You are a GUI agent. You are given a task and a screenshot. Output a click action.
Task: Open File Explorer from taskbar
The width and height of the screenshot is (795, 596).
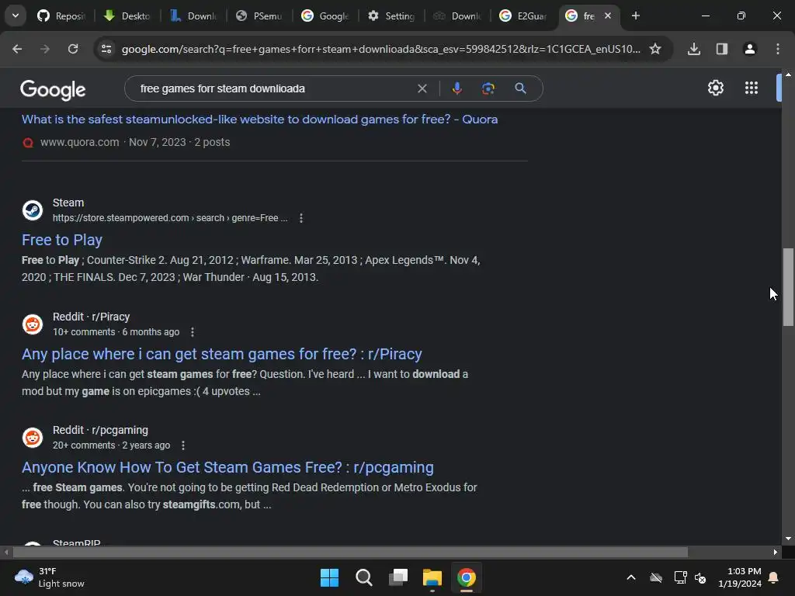tap(432, 577)
